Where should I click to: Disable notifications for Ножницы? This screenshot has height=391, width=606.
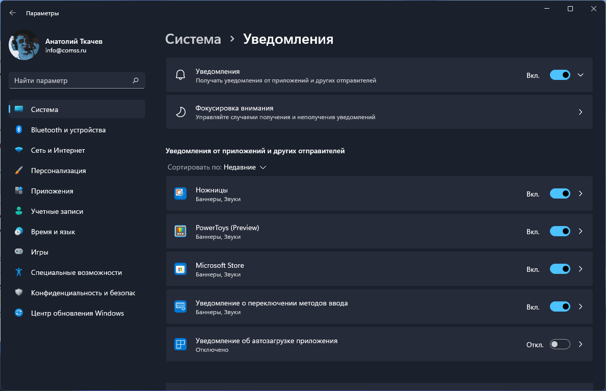coord(560,193)
